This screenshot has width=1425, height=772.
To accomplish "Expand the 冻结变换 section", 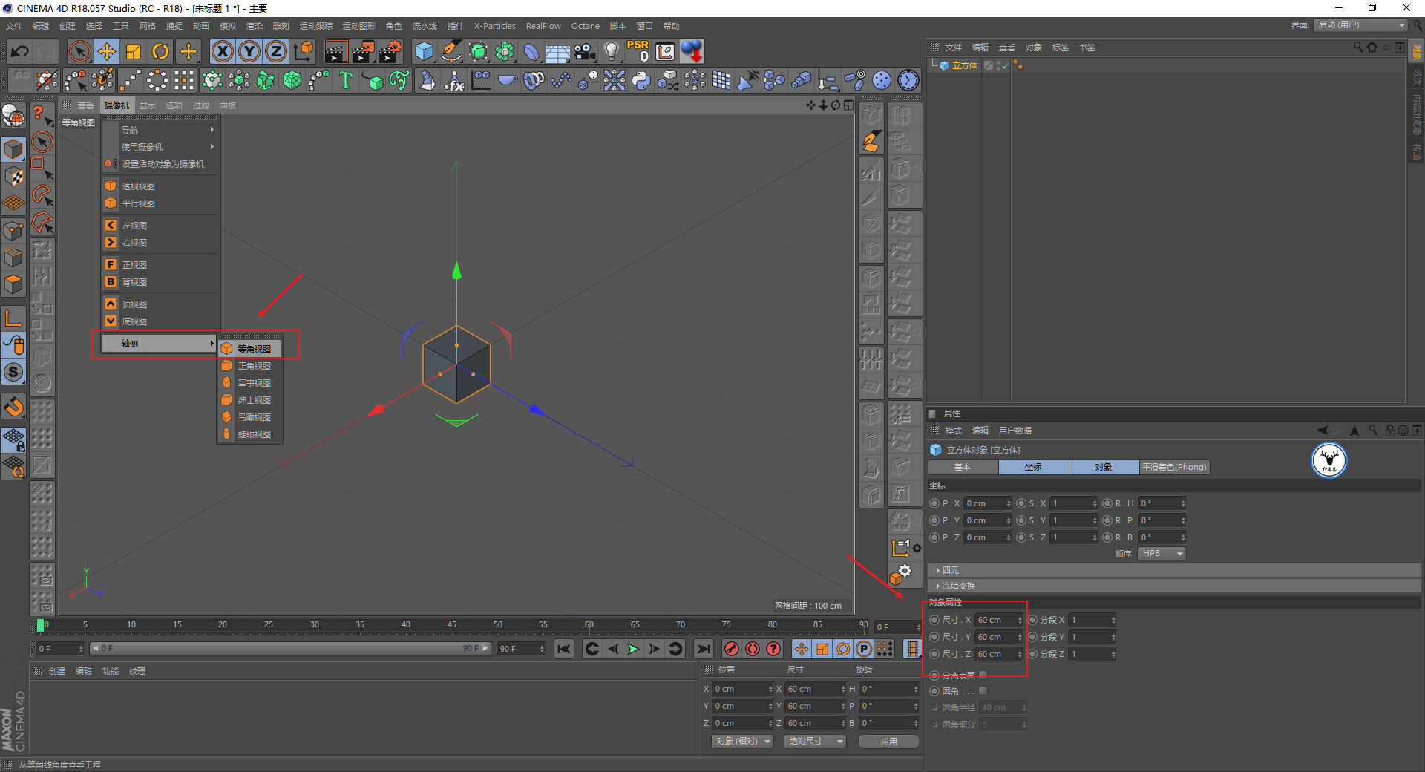I will 1174,586.
